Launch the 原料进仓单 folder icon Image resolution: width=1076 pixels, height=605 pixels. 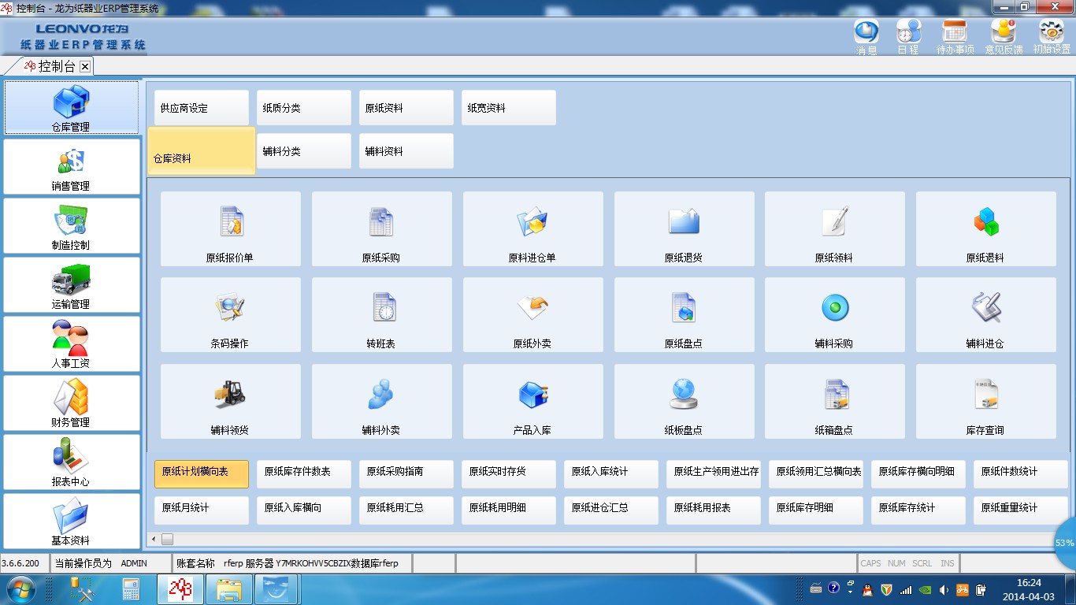click(x=532, y=223)
